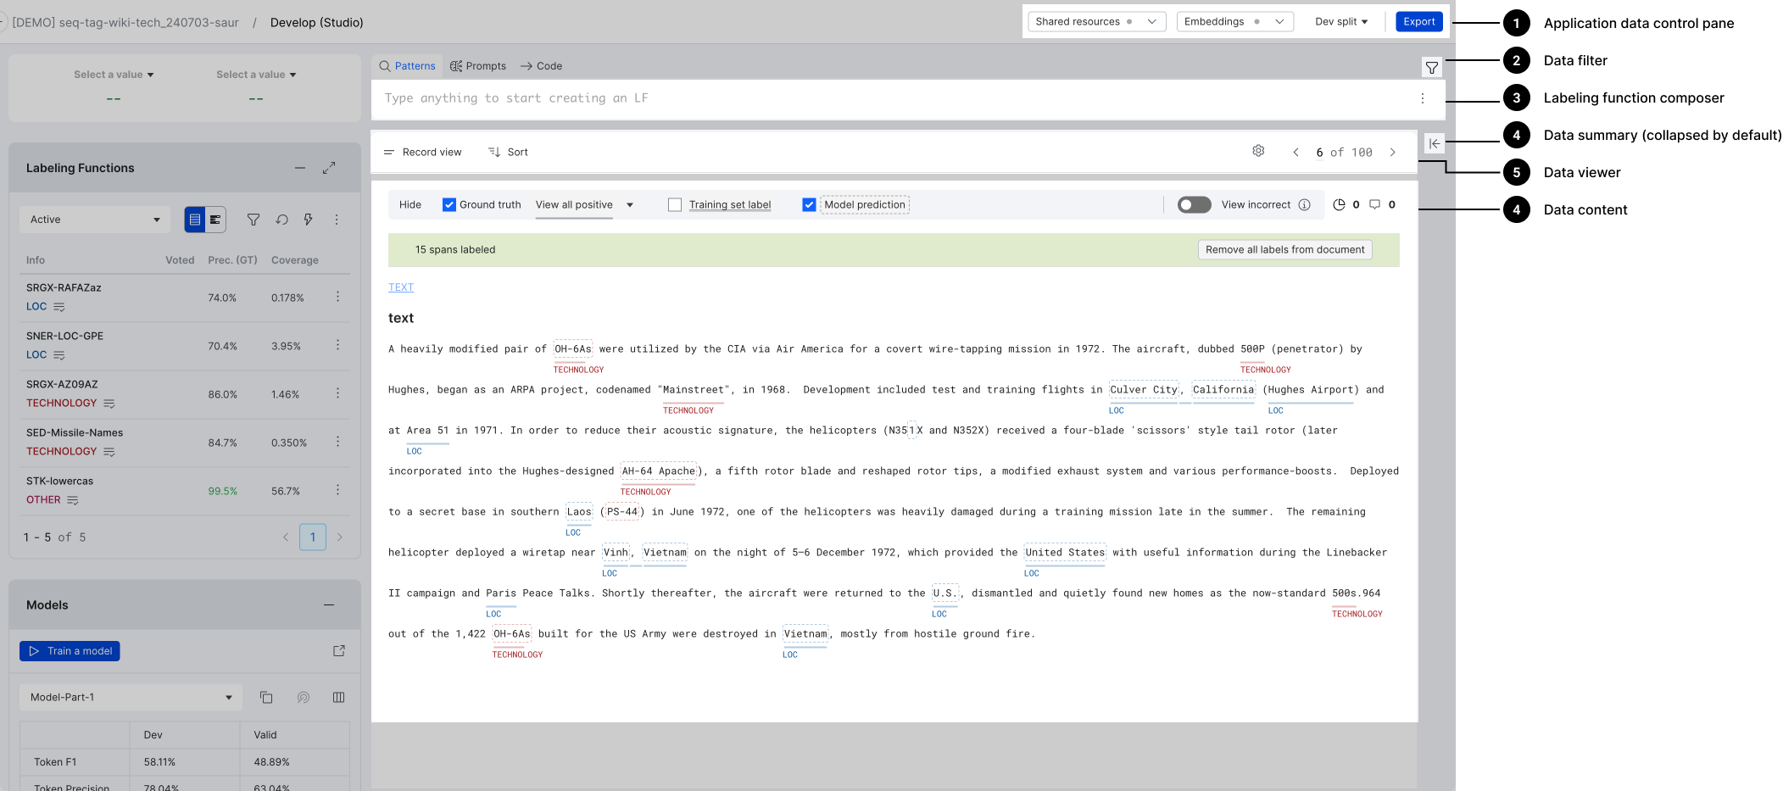Viewport: 1783px width, 791px height.
Task: Switch LF list to table view
Action: pos(195,220)
